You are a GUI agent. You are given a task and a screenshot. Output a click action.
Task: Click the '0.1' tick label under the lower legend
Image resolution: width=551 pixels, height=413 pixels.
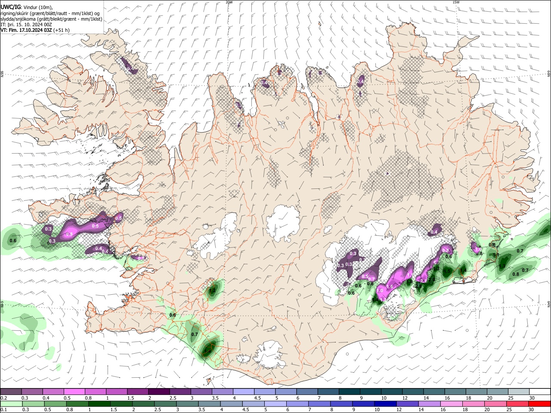3,410
